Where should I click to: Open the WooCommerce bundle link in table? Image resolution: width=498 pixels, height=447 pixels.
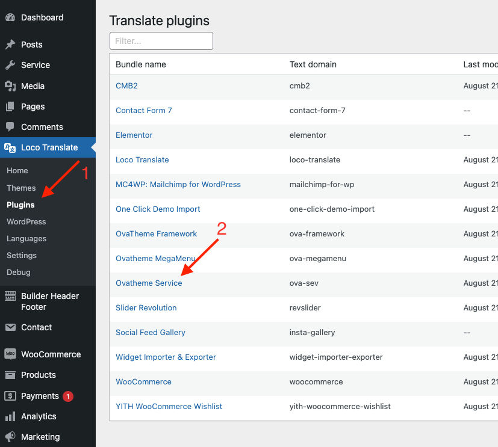[143, 382]
